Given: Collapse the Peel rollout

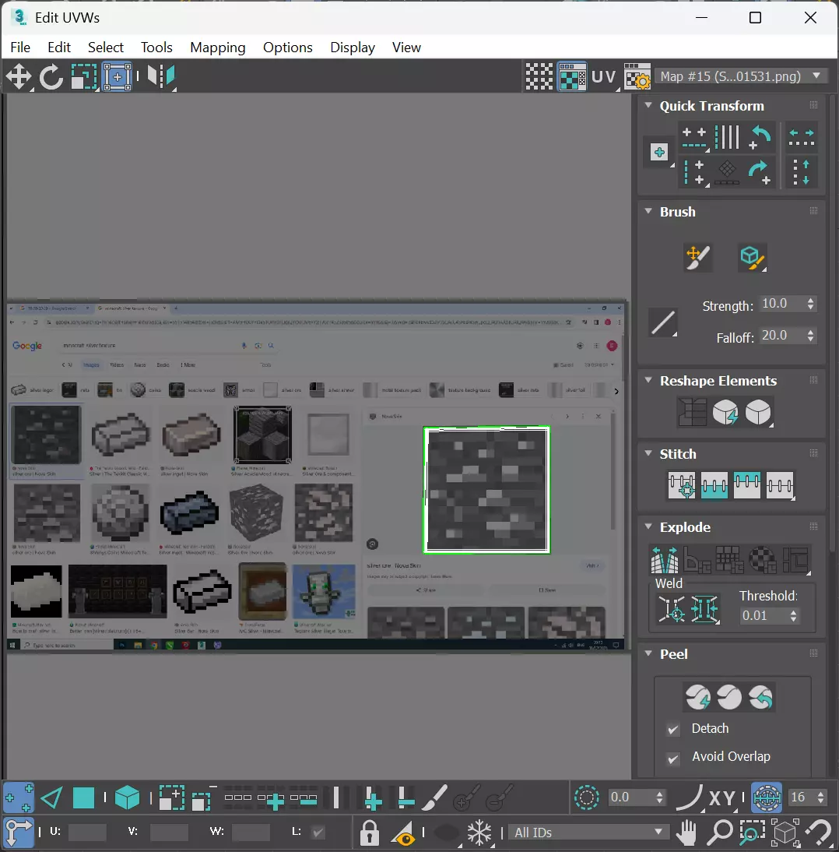Looking at the screenshot, I should pyautogui.click(x=648, y=653).
